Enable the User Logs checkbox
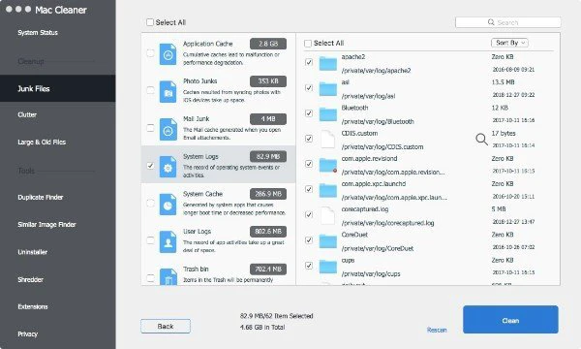The height and width of the screenshot is (349, 581). pyautogui.click(x=150, y=240)
